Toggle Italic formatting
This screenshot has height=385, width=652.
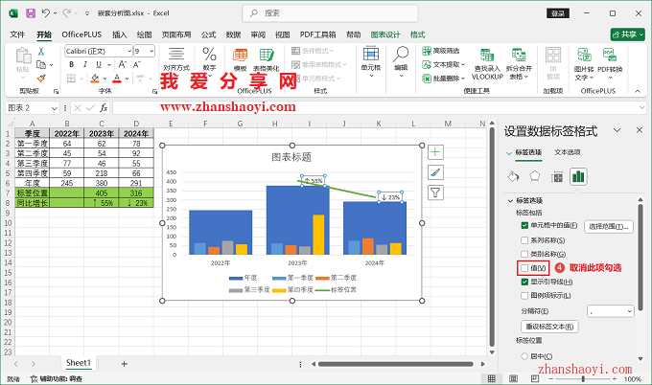[84, 64]
